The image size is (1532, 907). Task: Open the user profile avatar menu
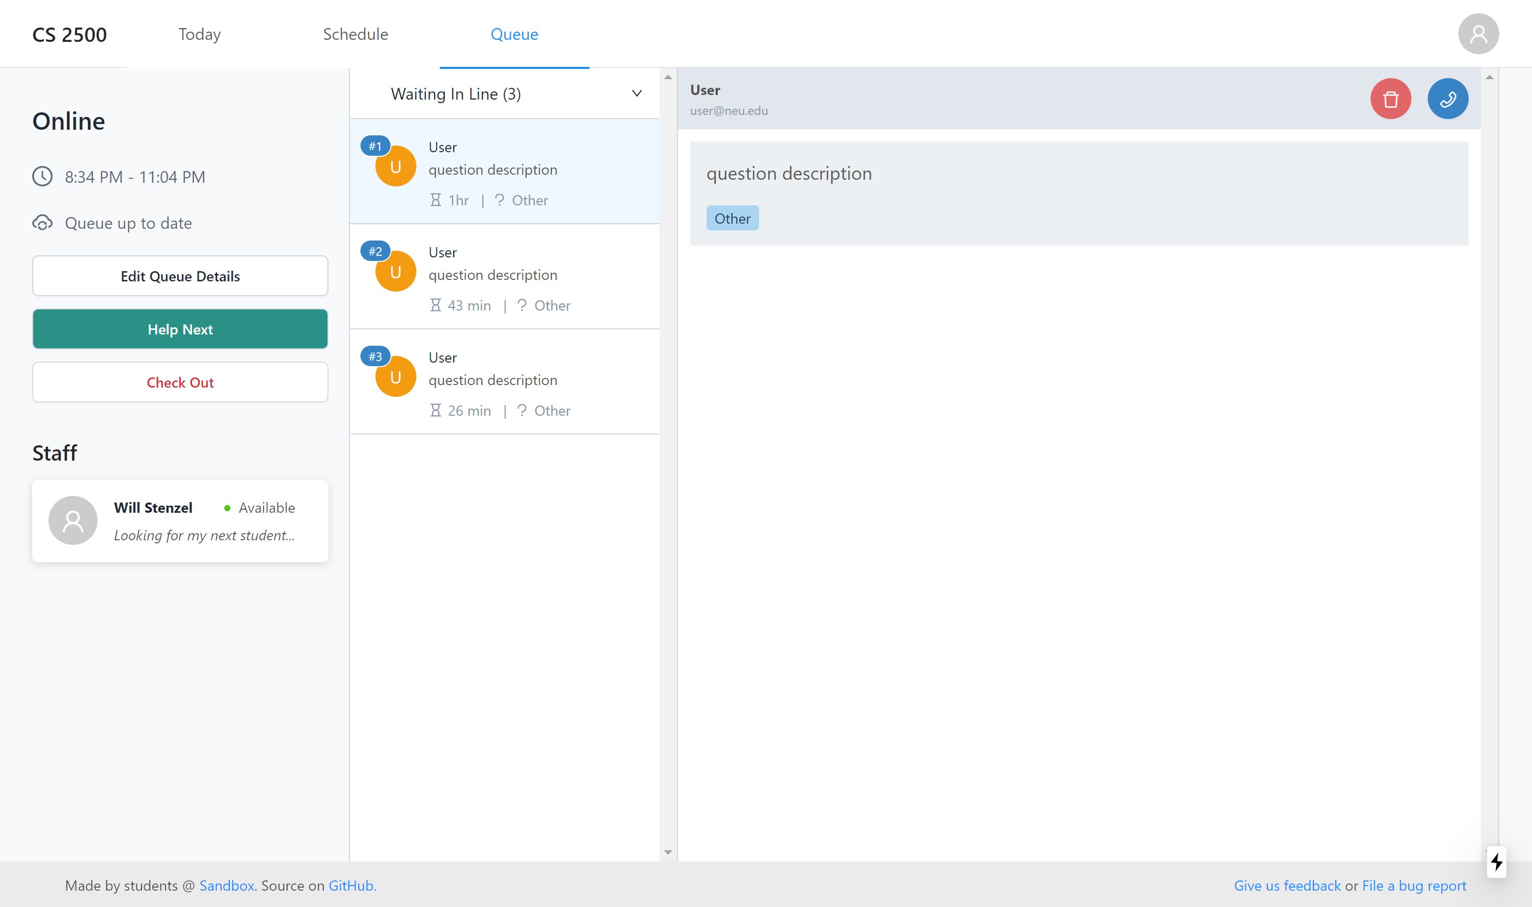[x=1477, y=34]
